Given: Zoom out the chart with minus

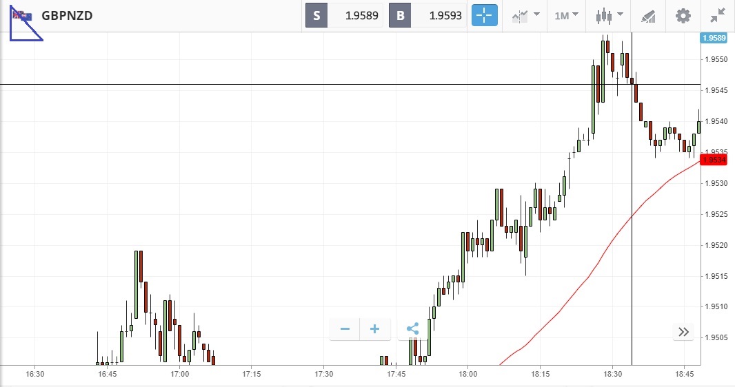Looking at the screenshot, I should pos(345,329).
